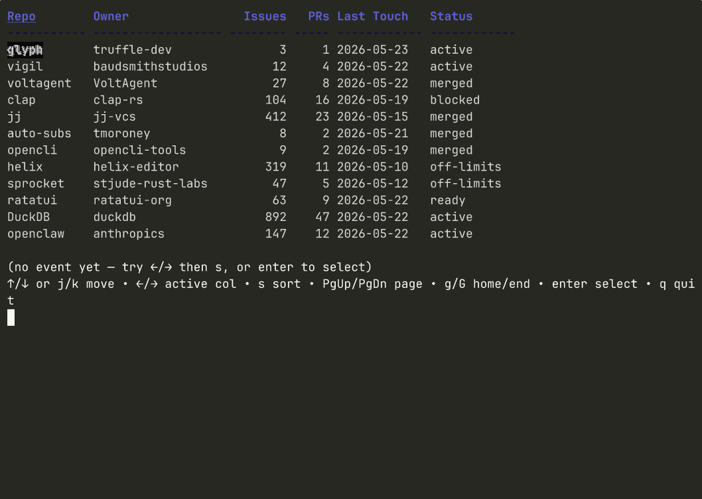The width and height of the screenshot is (702, 499).
Task: Select the DuckDB repo name
Action: (x=29, y=217)
